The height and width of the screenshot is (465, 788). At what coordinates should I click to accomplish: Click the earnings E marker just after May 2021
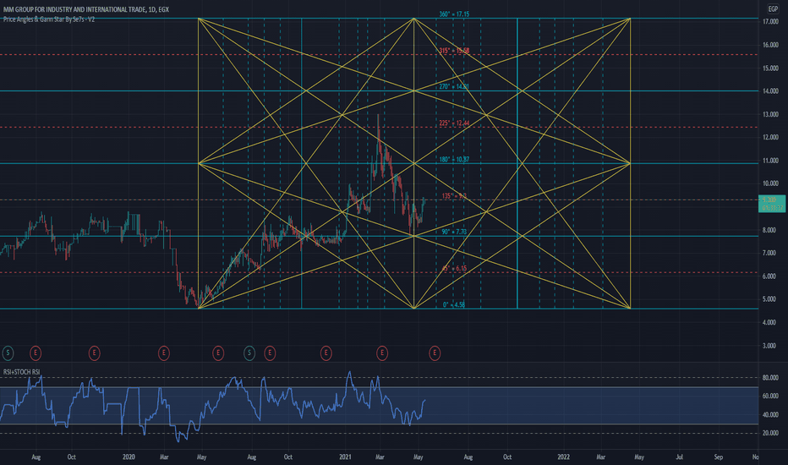point(435,353)
